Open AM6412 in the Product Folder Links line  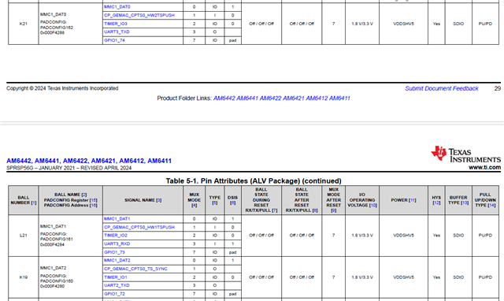point(317,98)
